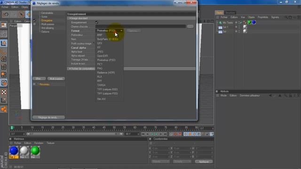Choose TARGA from format list
Screen dimensions: 301x169
click(x=101, y=85)
